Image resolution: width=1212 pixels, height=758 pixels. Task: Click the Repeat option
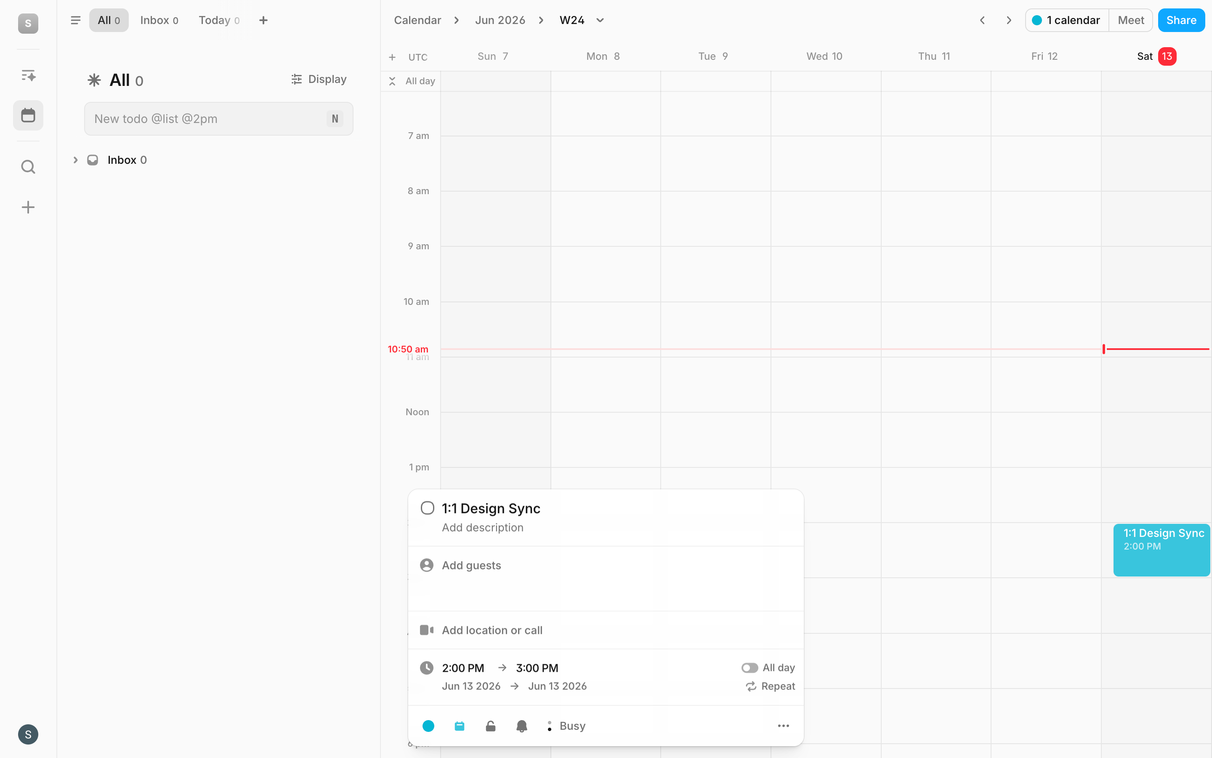click(x=770, y=686)
